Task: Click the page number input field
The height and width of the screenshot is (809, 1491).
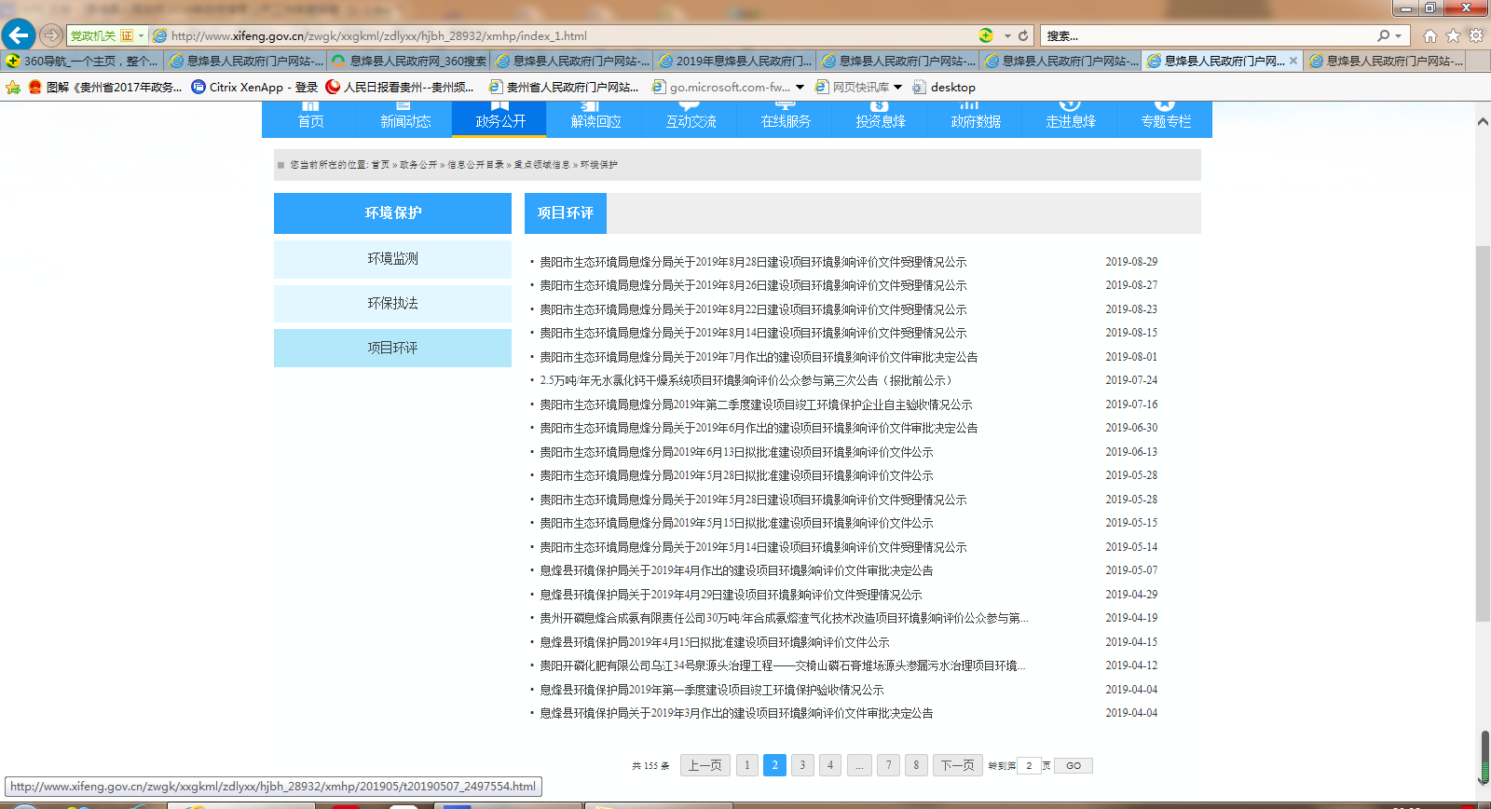Action: 1029,765
